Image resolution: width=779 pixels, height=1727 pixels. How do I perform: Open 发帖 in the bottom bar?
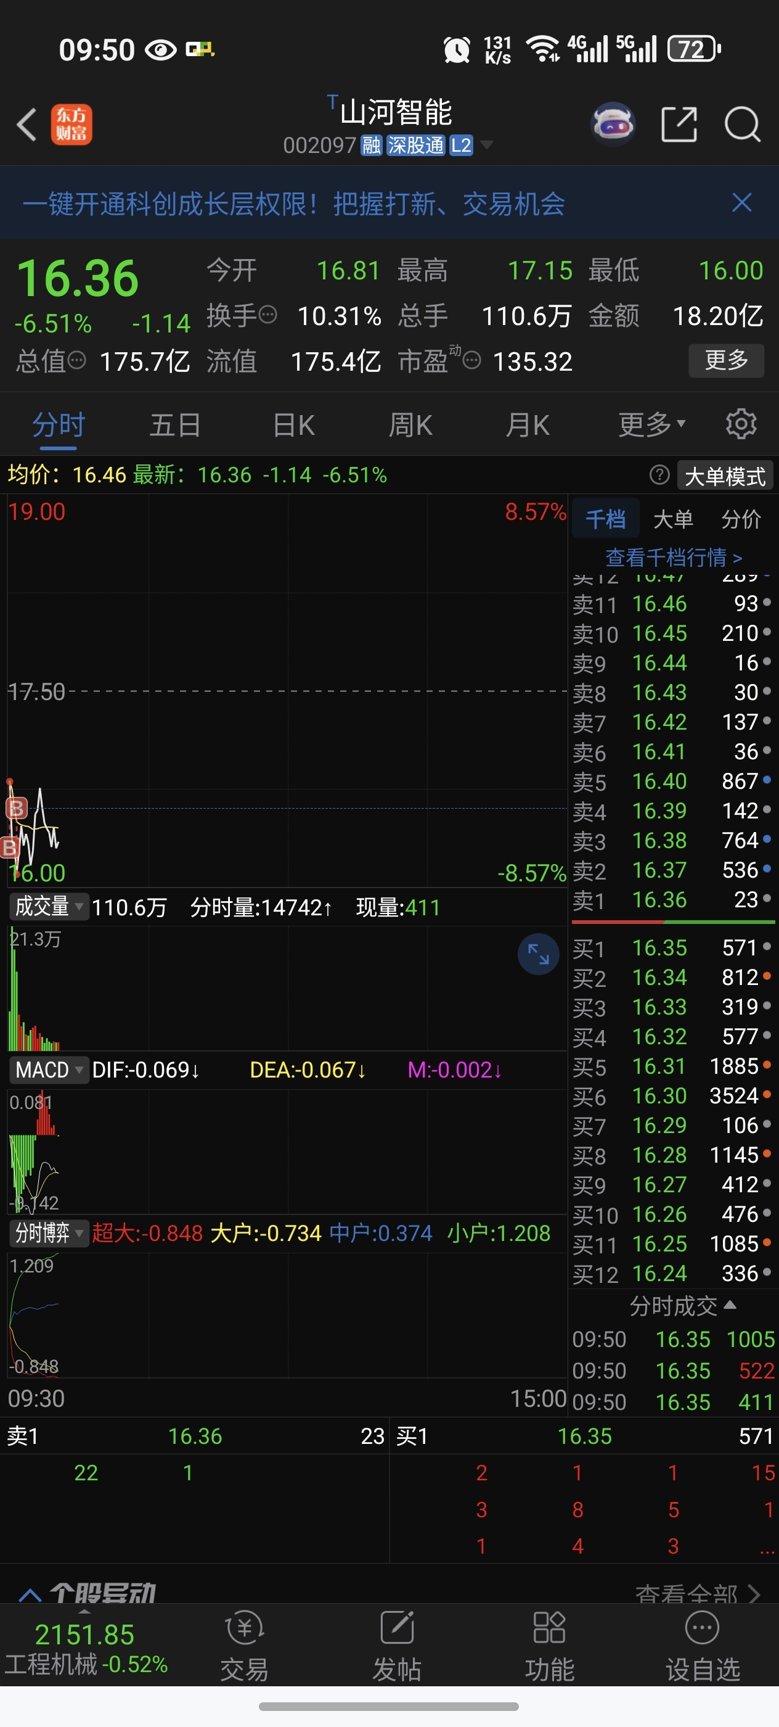coord(396,1647)
